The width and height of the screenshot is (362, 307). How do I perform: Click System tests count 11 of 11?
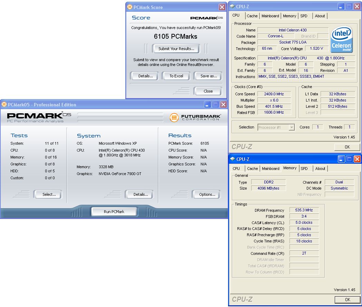[52, 143]
